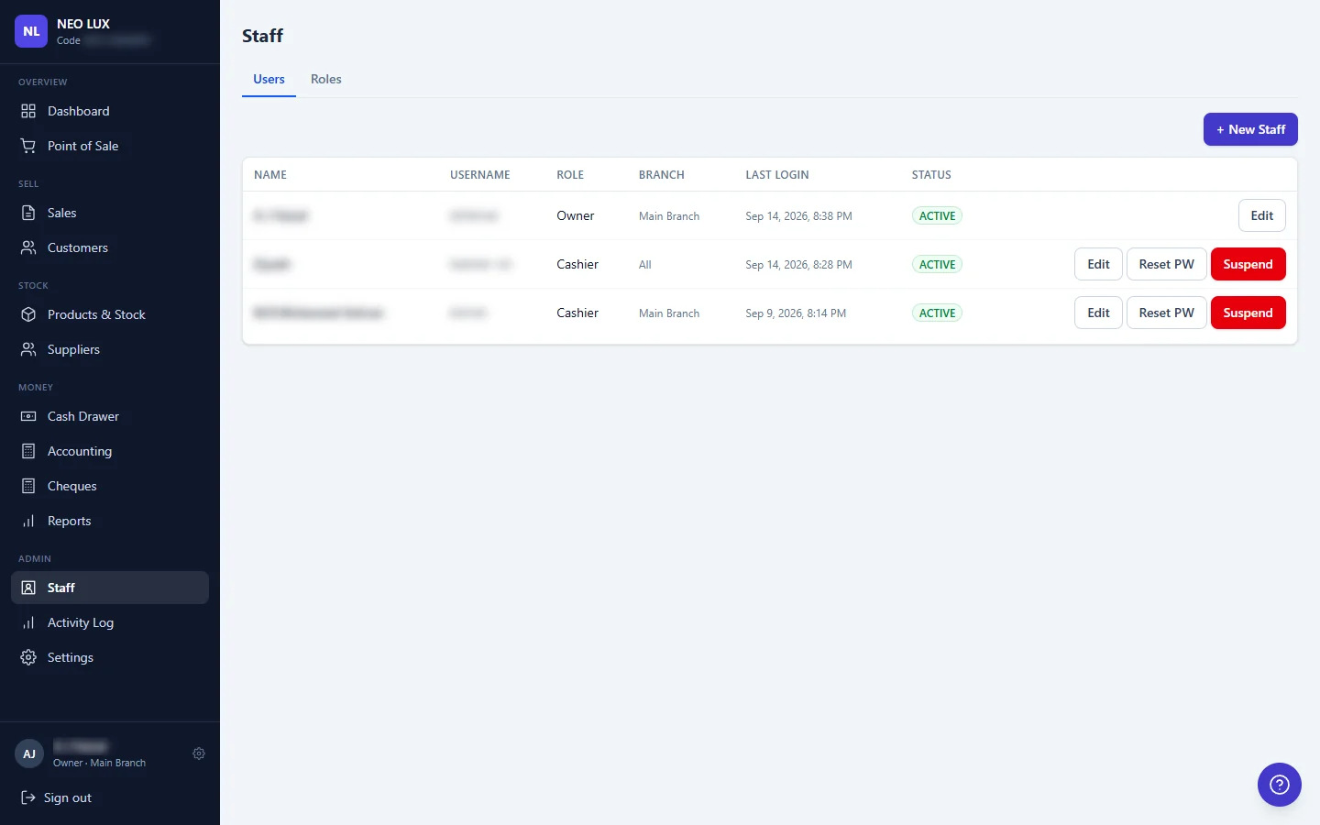Click the Accounting calculator icon
Screen dimensions: 1320x825
pos(28,451)
